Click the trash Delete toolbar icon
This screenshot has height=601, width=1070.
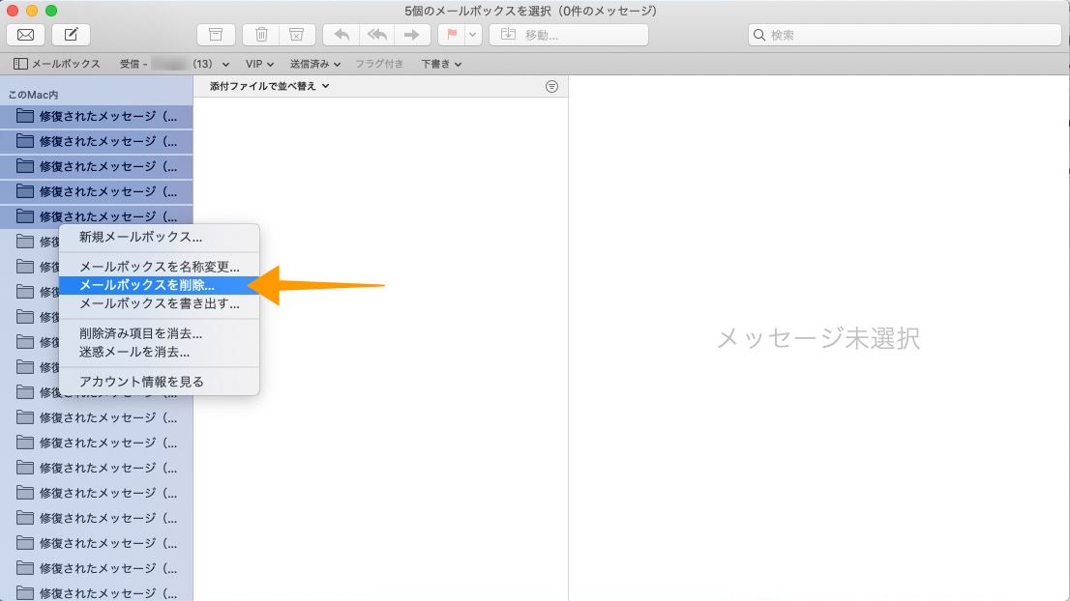pyautogui.click(x=261, y=35)
